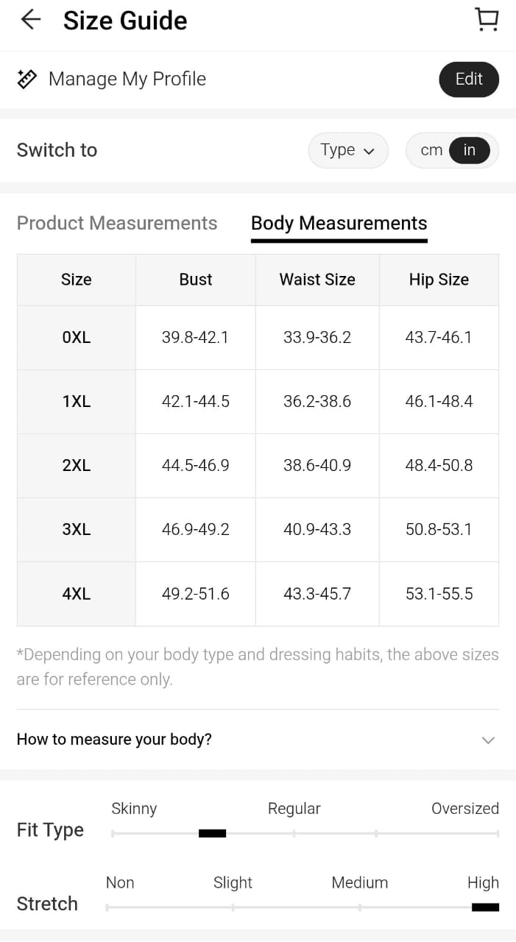Select the Body Measurements tab
Screen dimensions: 516x942
[339, 223]
